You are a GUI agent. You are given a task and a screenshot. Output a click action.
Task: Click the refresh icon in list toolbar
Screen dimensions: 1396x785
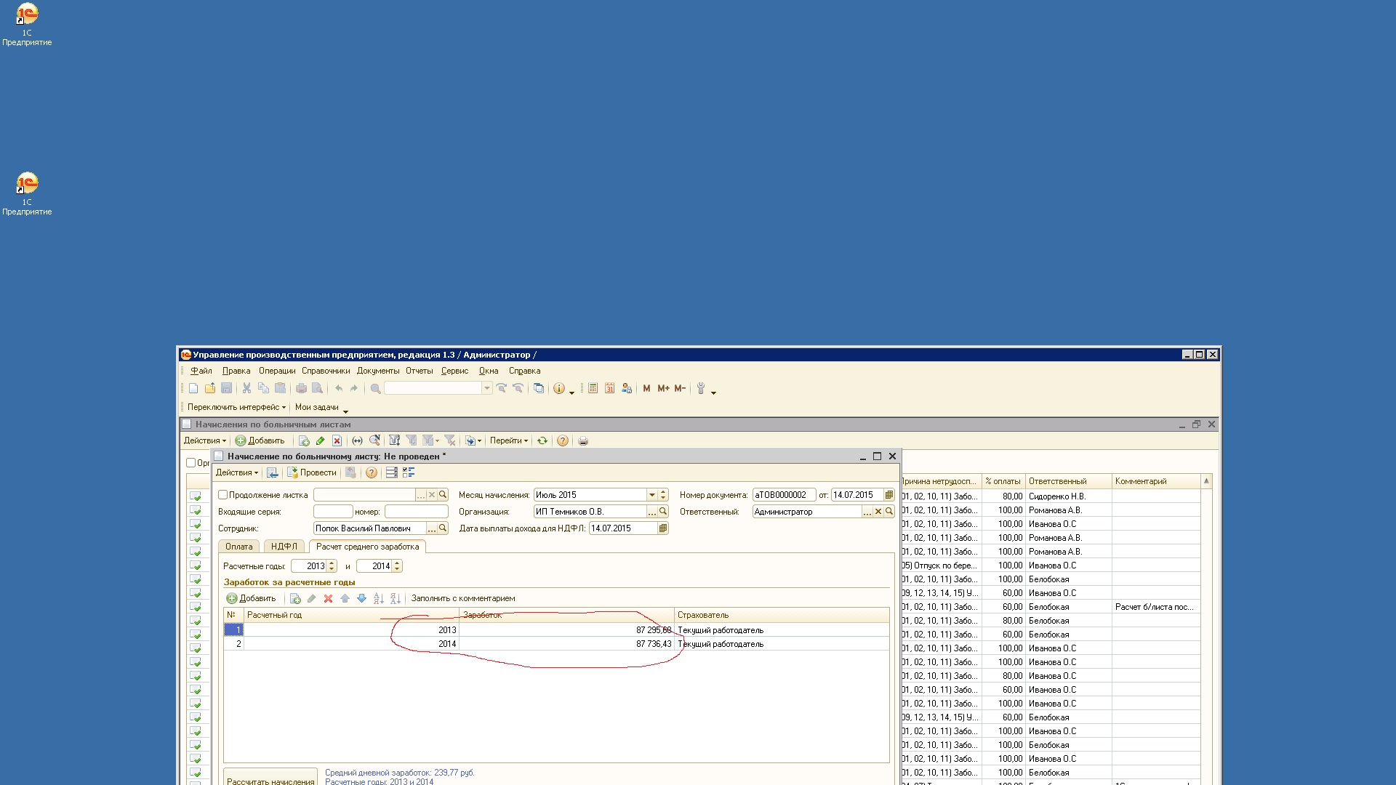(542, 441)
